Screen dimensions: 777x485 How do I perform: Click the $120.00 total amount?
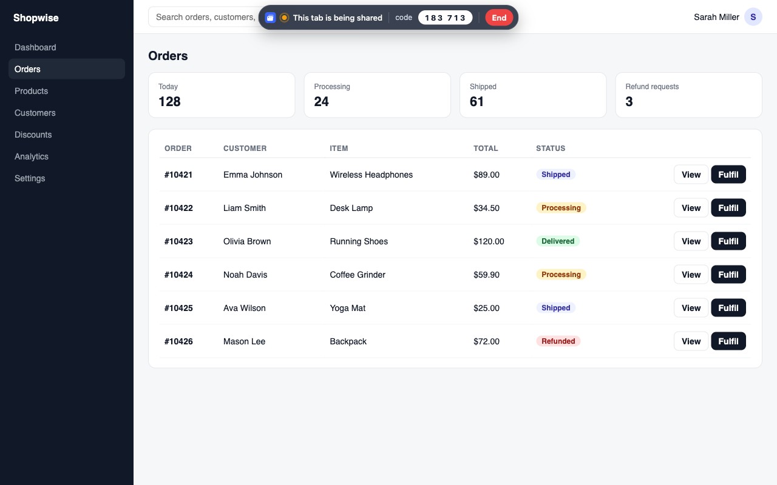[489, 241]
